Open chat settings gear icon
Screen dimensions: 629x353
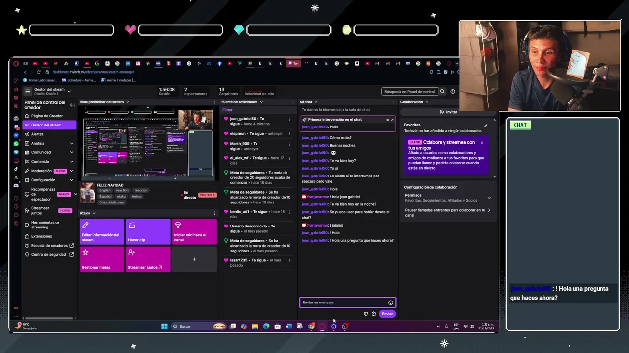pyautogui.click(x=374, y=314)
